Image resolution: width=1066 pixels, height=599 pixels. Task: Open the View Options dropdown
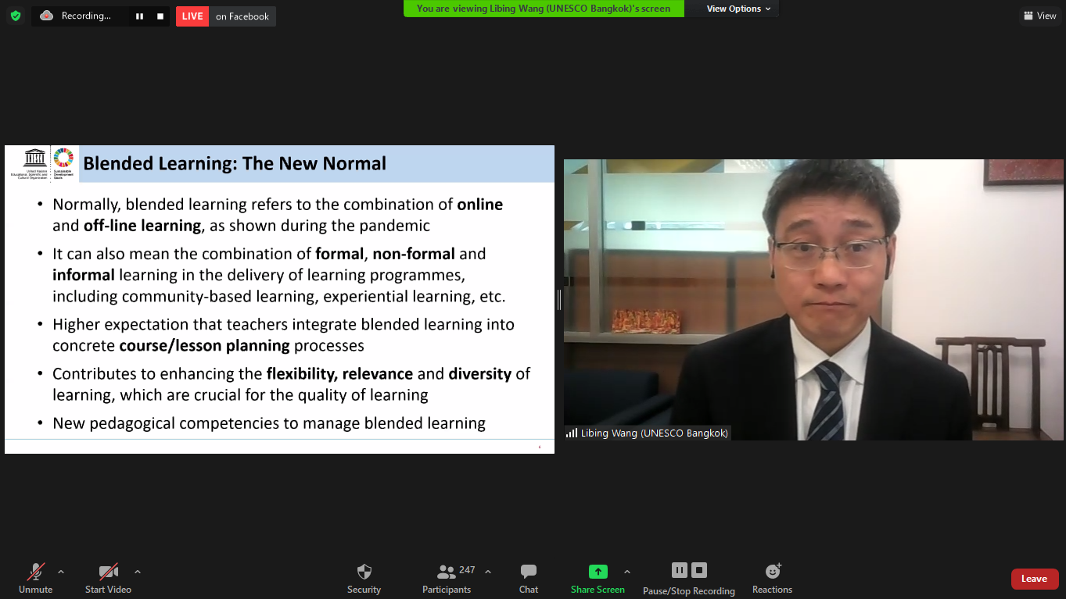[738, 9]
